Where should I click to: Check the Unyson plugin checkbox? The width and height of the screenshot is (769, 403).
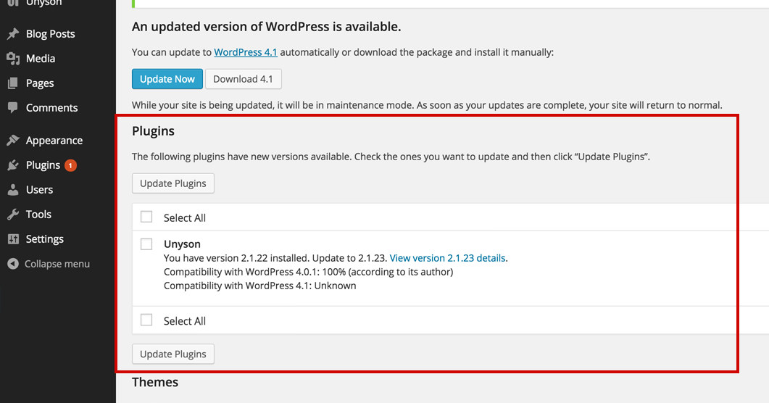[146, 244]
